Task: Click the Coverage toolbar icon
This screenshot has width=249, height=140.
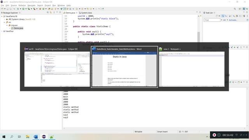Action: point(29,9)
